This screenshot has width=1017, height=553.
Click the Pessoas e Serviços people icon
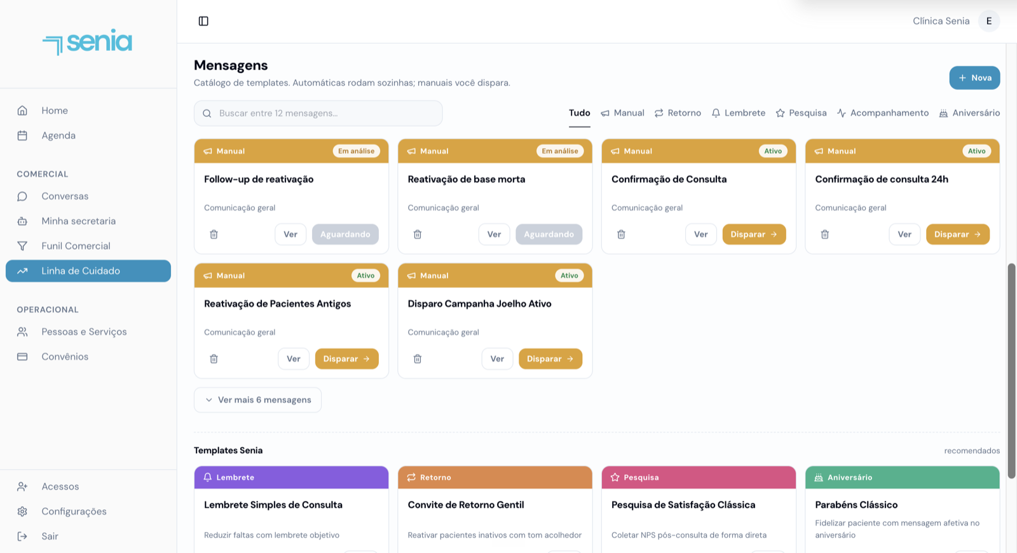[22, 332]
